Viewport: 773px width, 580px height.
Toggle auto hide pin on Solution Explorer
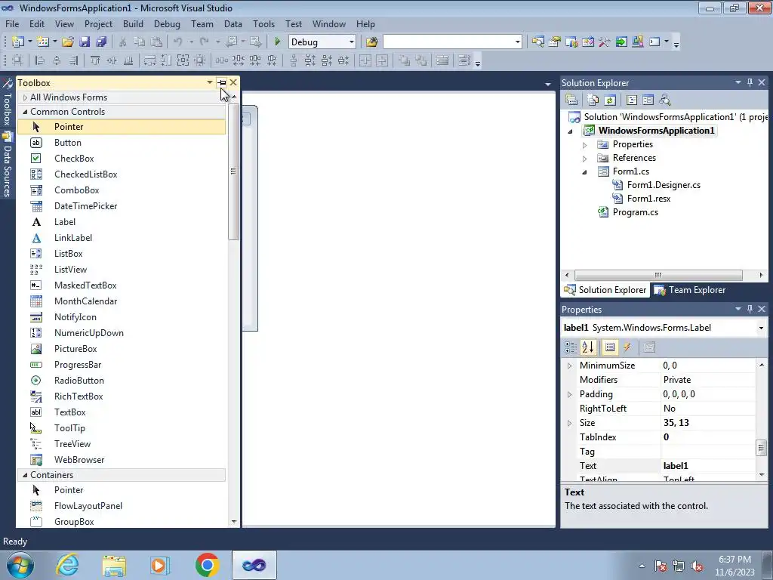pyautogui.click(x=750, y=82)
